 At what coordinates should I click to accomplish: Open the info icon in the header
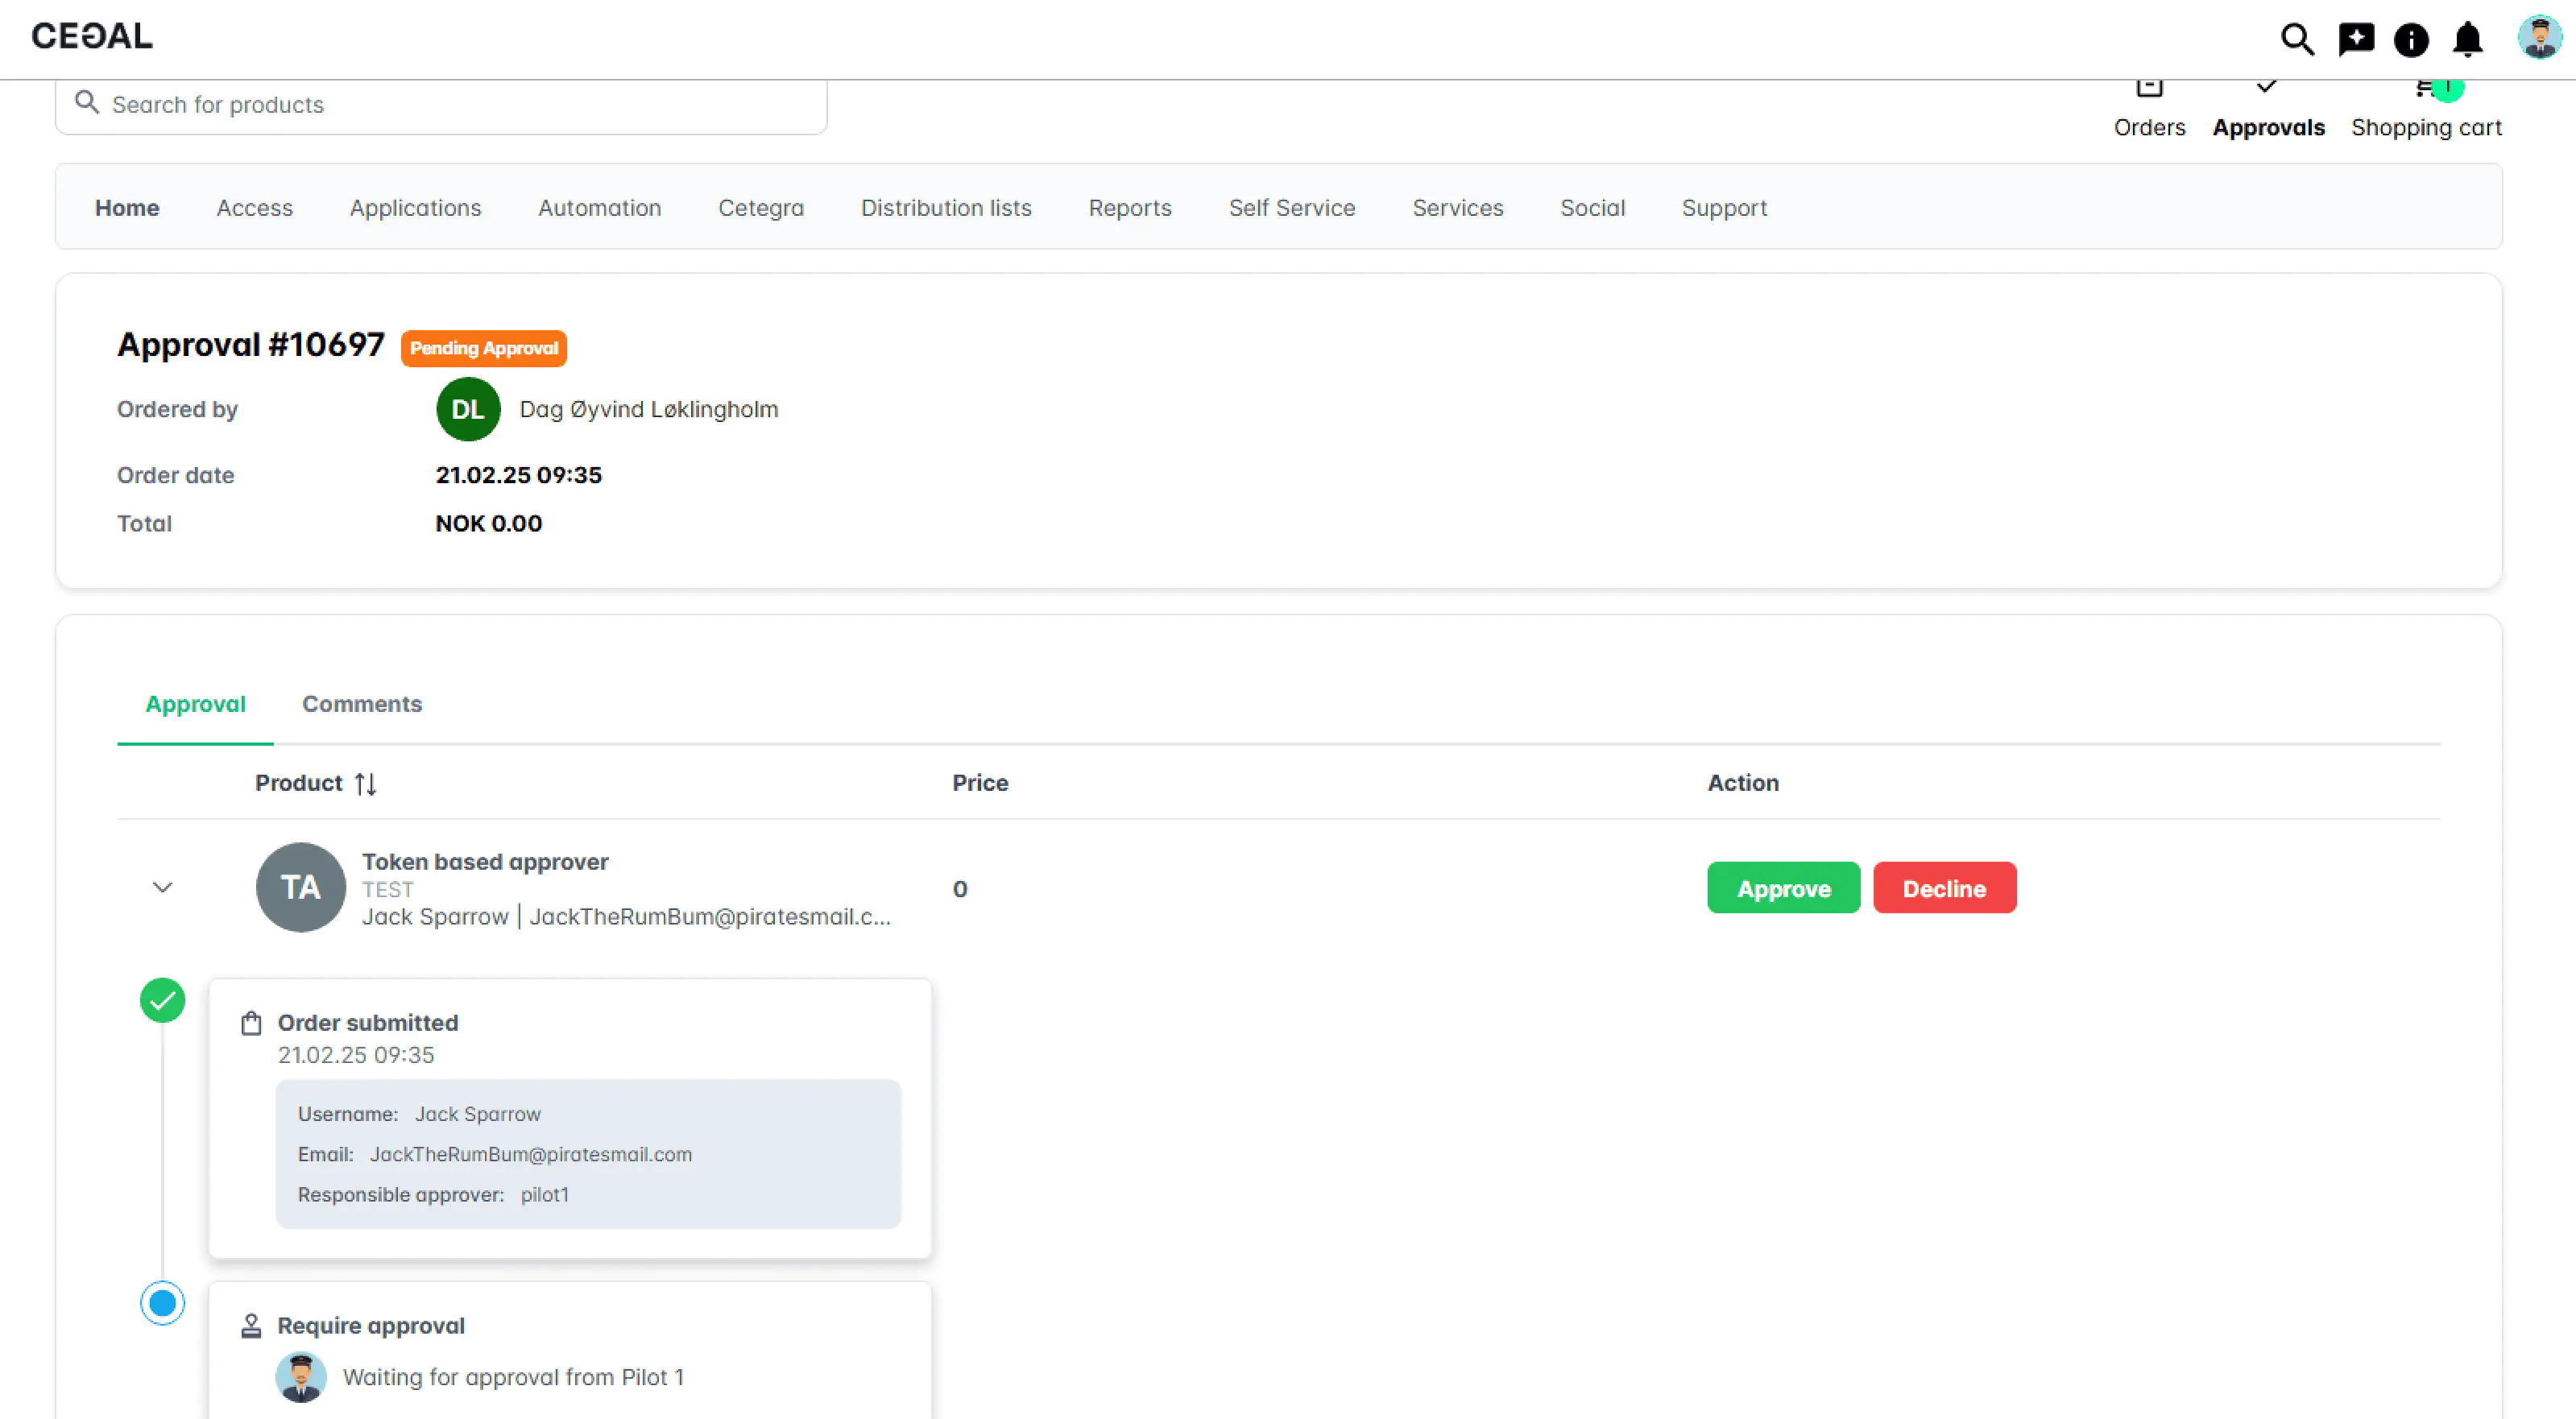pos(2411,40)
